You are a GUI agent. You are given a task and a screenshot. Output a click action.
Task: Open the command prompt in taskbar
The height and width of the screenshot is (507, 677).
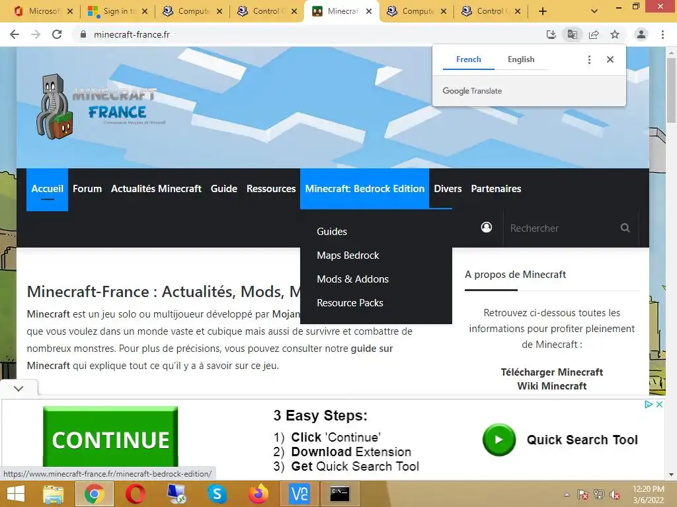coord(340,494)
